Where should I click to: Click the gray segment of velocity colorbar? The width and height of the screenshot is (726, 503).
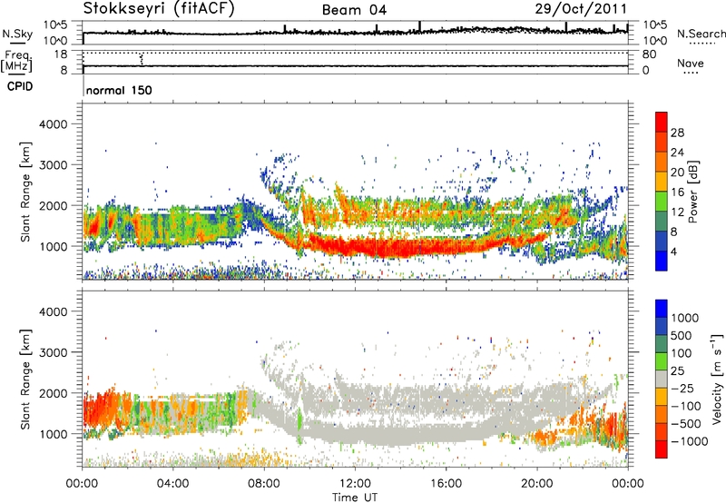pyautogui.click(x=662, y=379)
